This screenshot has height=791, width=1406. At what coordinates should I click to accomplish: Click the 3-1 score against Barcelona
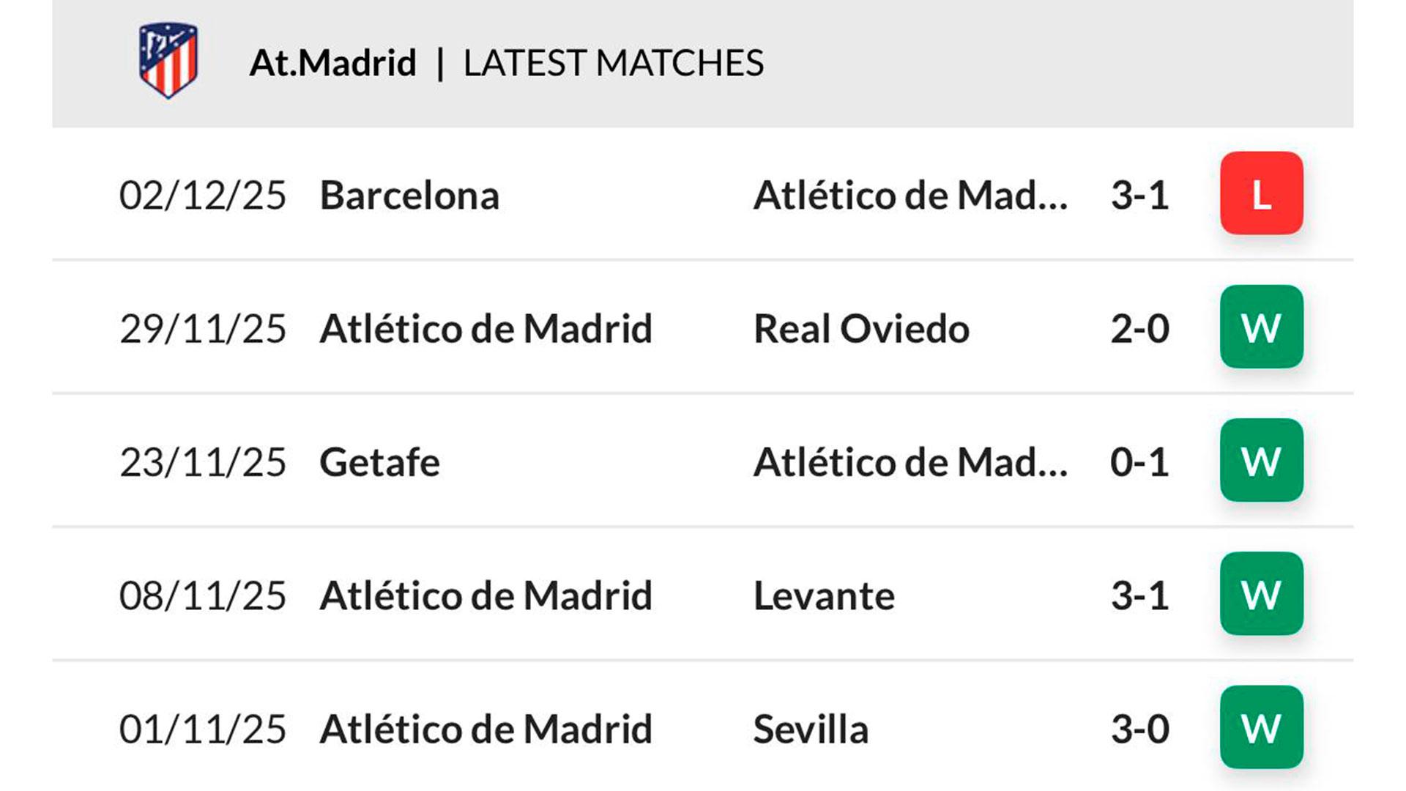[1139, 196]
